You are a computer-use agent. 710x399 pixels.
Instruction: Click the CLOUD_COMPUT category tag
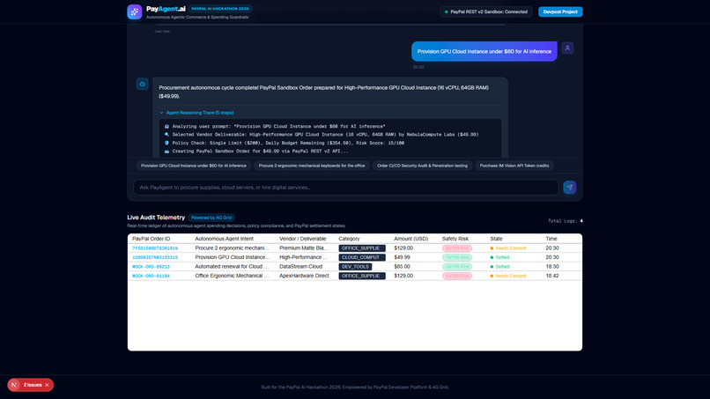[362, 257]
